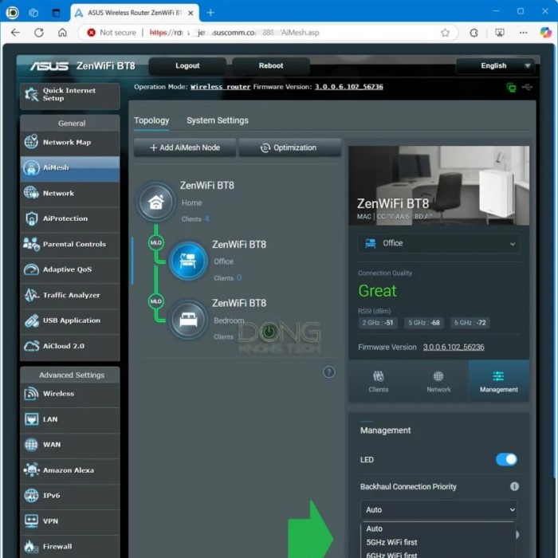Open VPN monitor icon
The image size is (558, 558).
pyautogui.click(x=31, y=521)
